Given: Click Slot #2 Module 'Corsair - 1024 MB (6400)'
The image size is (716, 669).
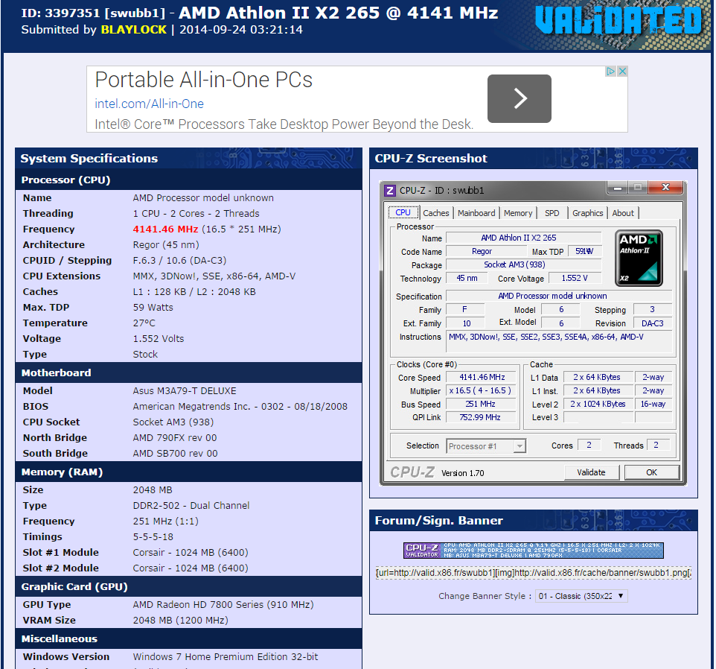Looking at the screenshot, I should [191, 568].
